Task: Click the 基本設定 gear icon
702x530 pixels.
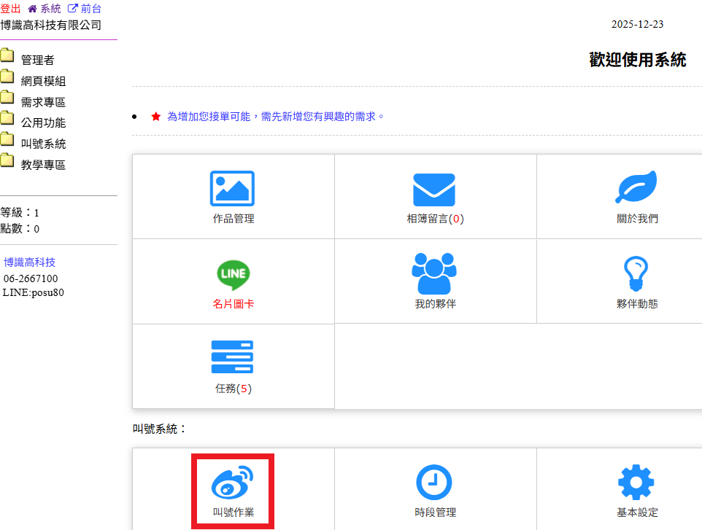Action: coord(636,483)
